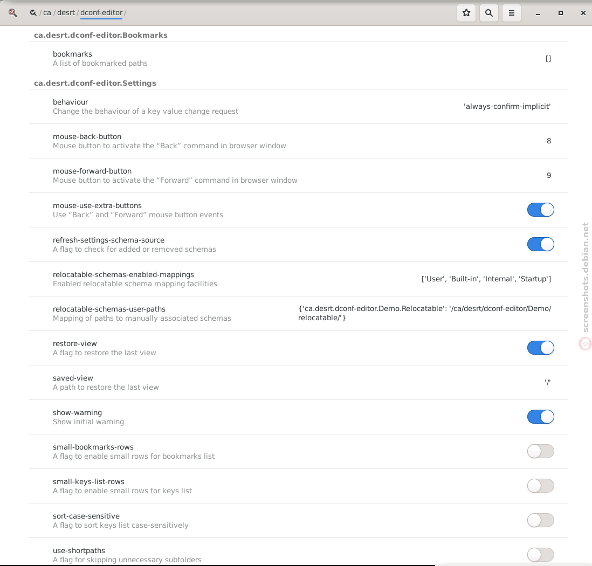The height and width of the screenshot is (566, 592).
Task: Enable the use-shortpaths switch
Action: pyautogui.click(x=541, y=555)
